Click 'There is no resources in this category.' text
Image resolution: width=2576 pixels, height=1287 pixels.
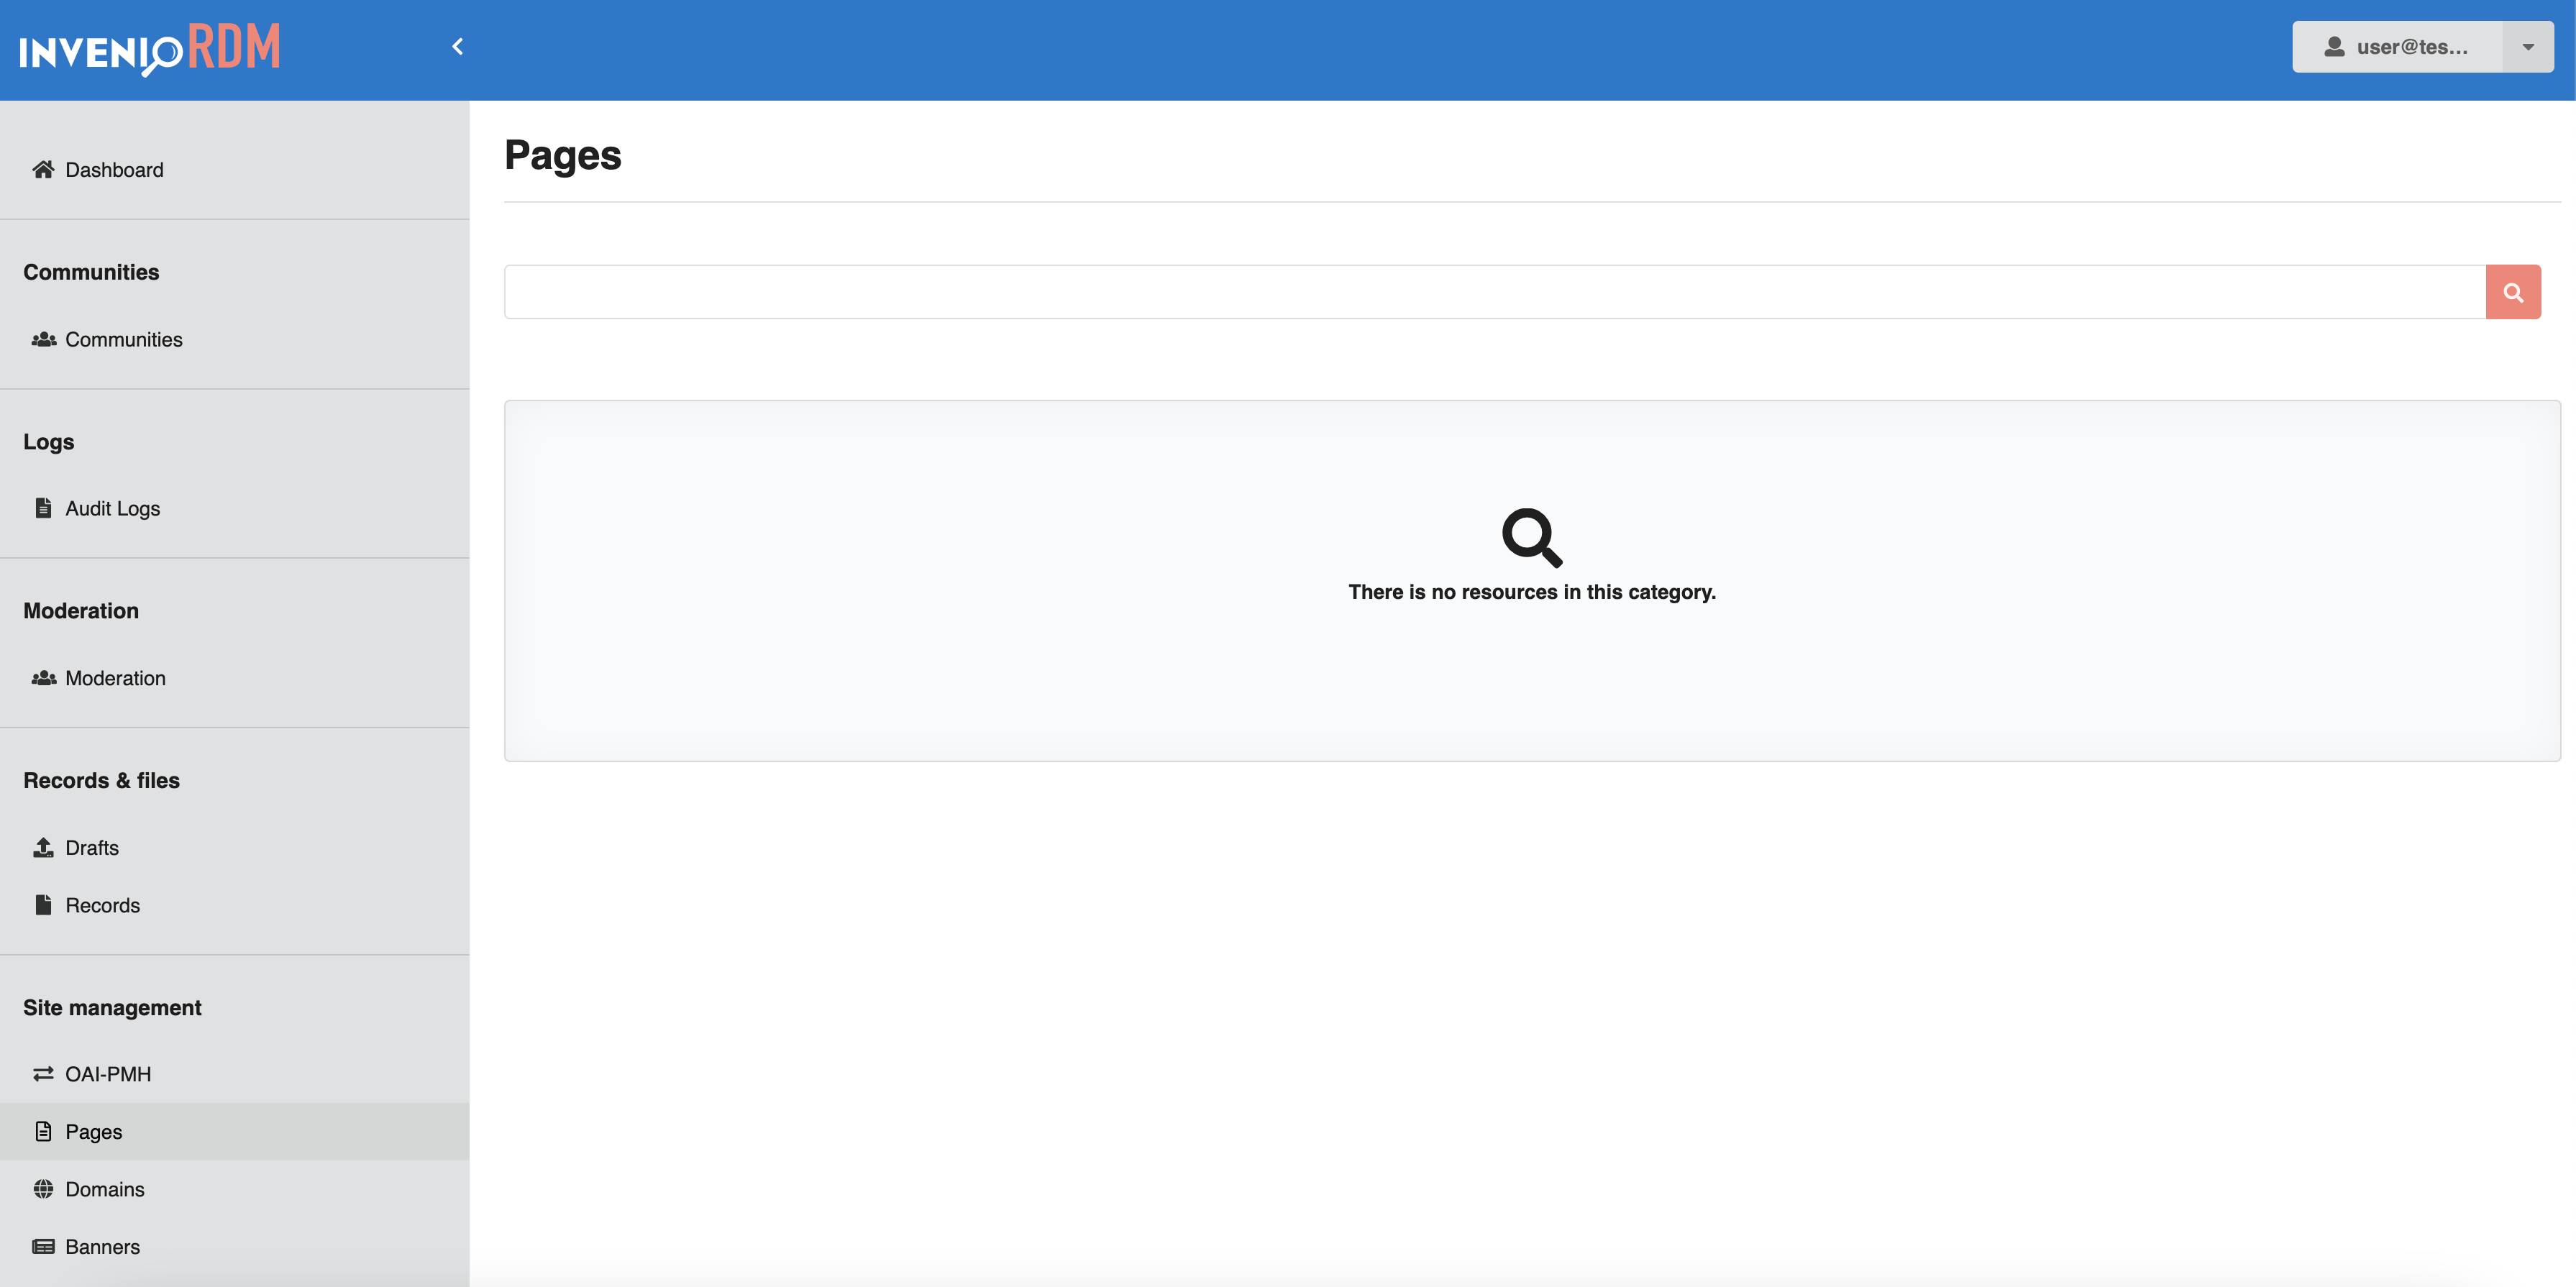coord(1532,592)
